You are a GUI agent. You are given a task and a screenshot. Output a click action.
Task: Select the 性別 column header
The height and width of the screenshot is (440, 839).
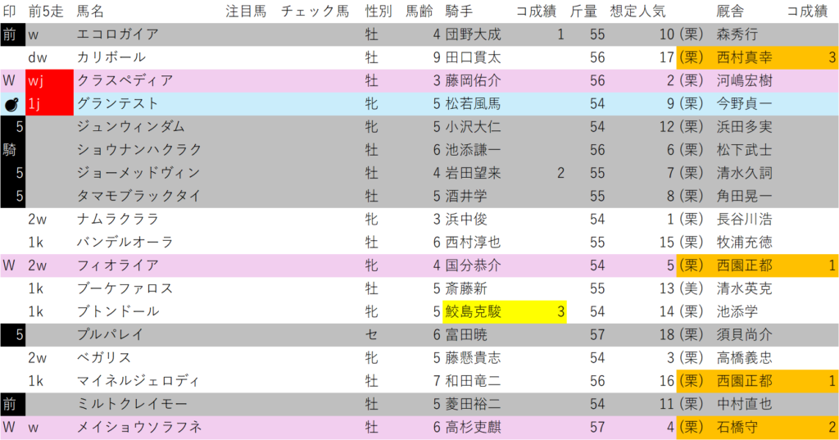tap(379, 11)
